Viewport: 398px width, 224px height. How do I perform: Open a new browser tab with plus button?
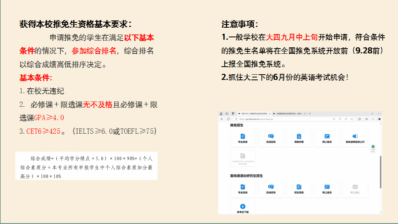[310, 114]
